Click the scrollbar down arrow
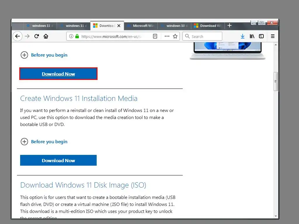 (276, 216)
